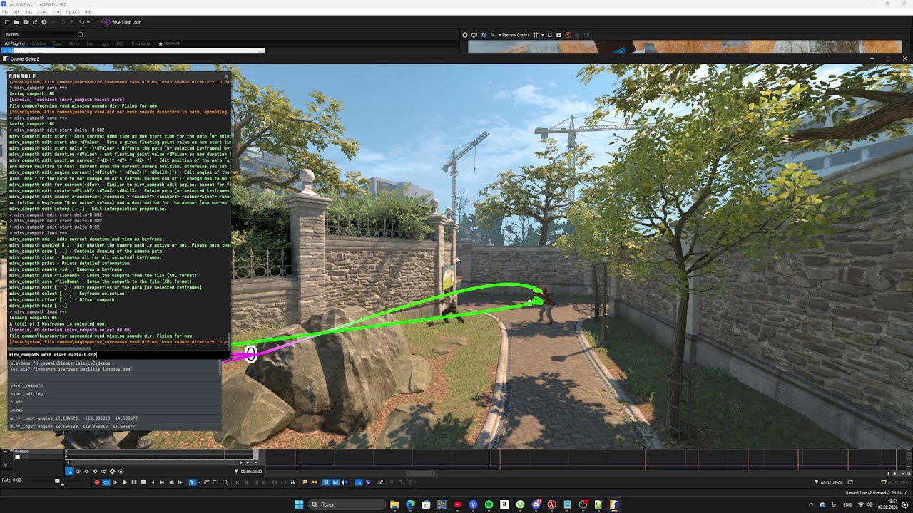Viewport: 913px width, 513px height.
Task: Click the plug-in search field containing 'blurno'
Action: (x=41, y=34)
